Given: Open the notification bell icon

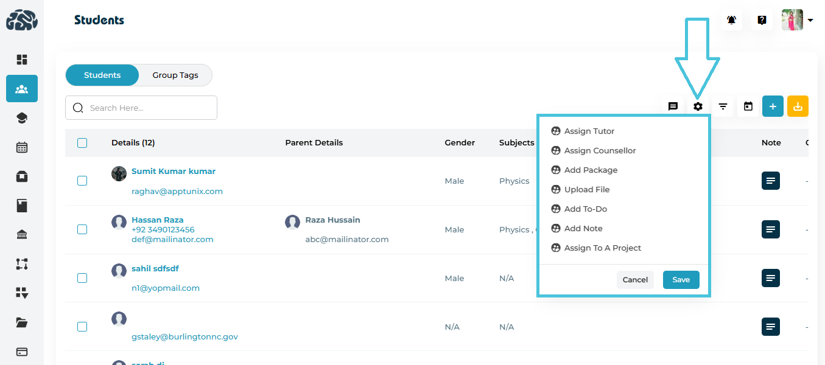Looking at the screenshot, I should tap(731, 20).
